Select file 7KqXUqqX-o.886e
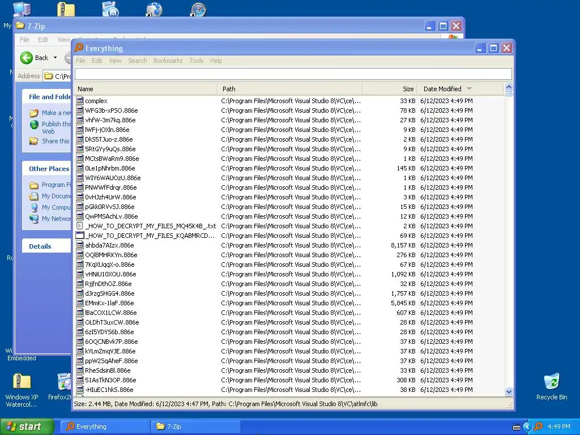Viewport: 580px width, 435px height. (110, 265)
